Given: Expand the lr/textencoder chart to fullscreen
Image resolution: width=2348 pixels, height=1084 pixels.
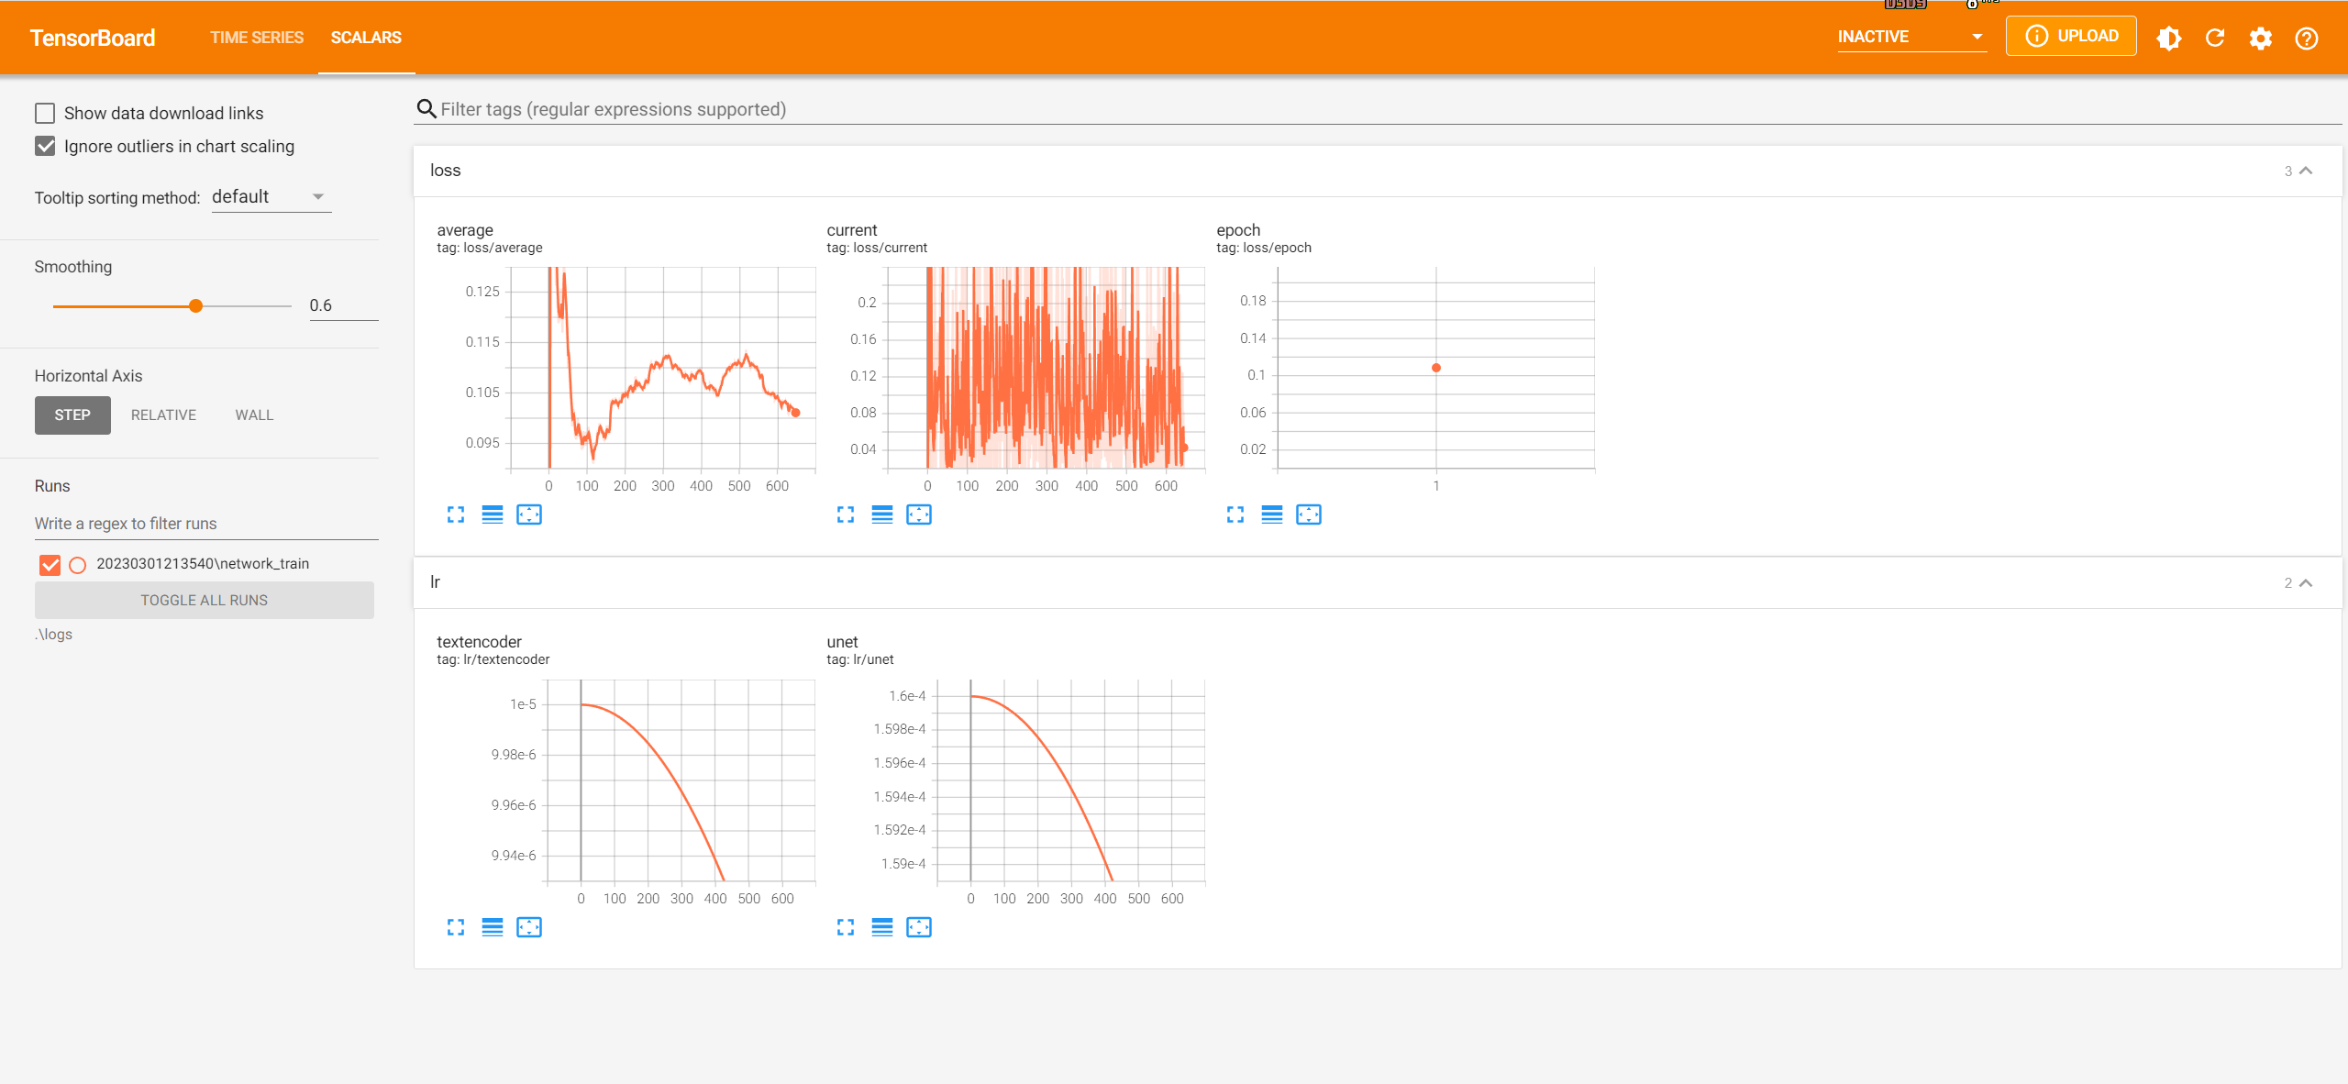Looking at the screenshot, I should 455,927.
